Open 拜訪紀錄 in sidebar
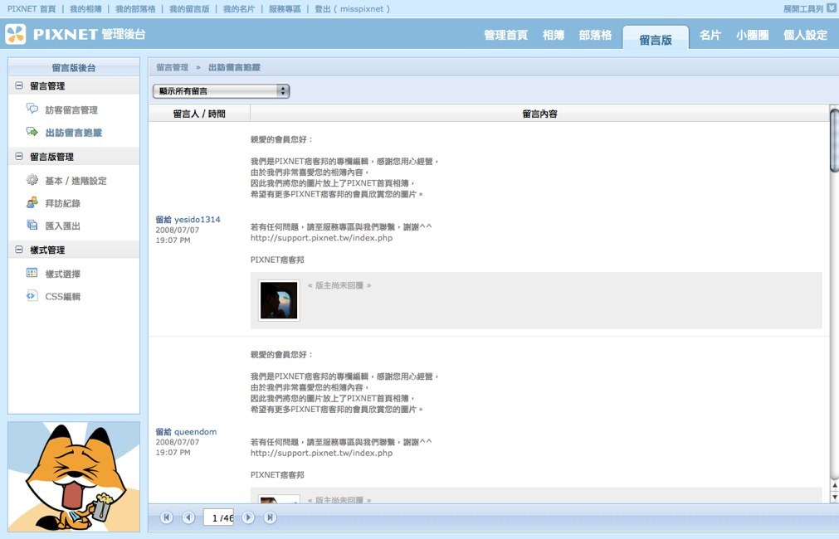Image resolution: width=839 pixels, height=539 pixels. [62, 203]
